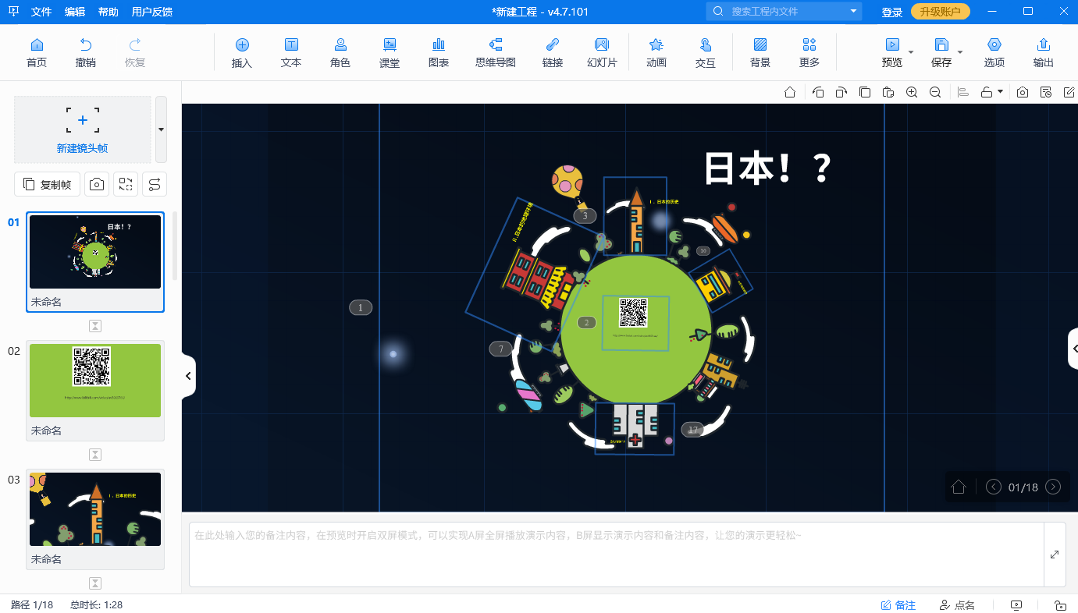Open the 角色 character library
Screen dimensions: 1078x613
[x=340, y=52]
